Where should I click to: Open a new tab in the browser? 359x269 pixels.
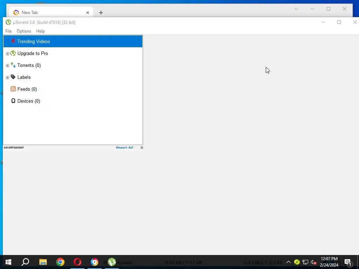[101, 13]
